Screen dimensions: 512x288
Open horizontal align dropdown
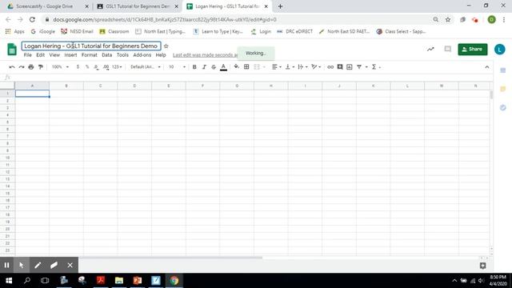click(277, 67)
